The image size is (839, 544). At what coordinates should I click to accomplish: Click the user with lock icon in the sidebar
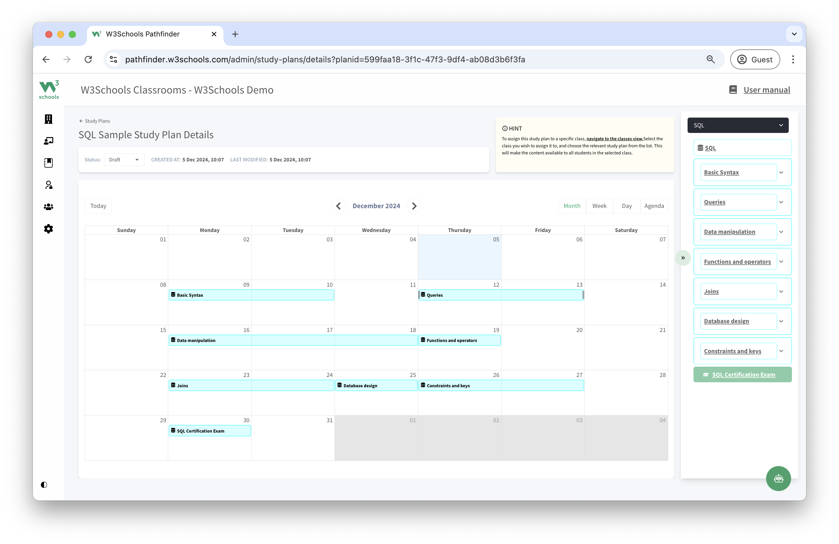tap(49, 185)
